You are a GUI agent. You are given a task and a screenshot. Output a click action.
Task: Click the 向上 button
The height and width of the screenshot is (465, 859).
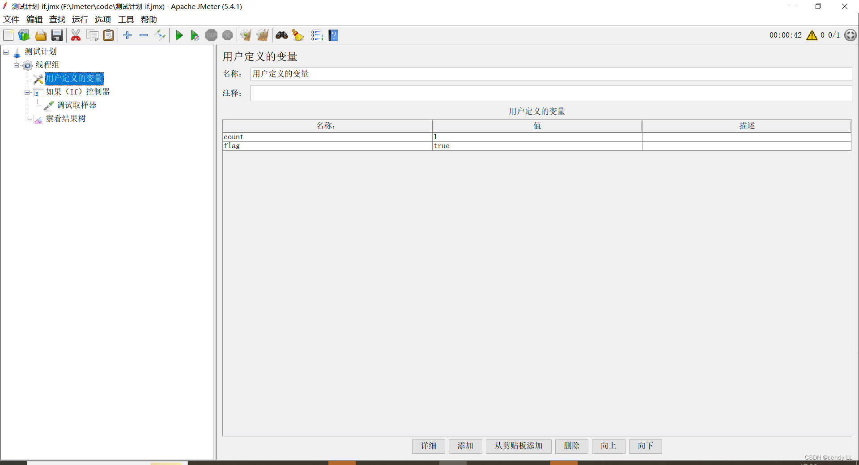pos(608,446)
